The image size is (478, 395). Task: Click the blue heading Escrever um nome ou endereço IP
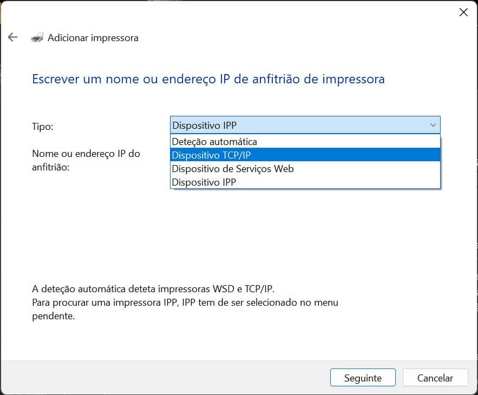(208, 79)
